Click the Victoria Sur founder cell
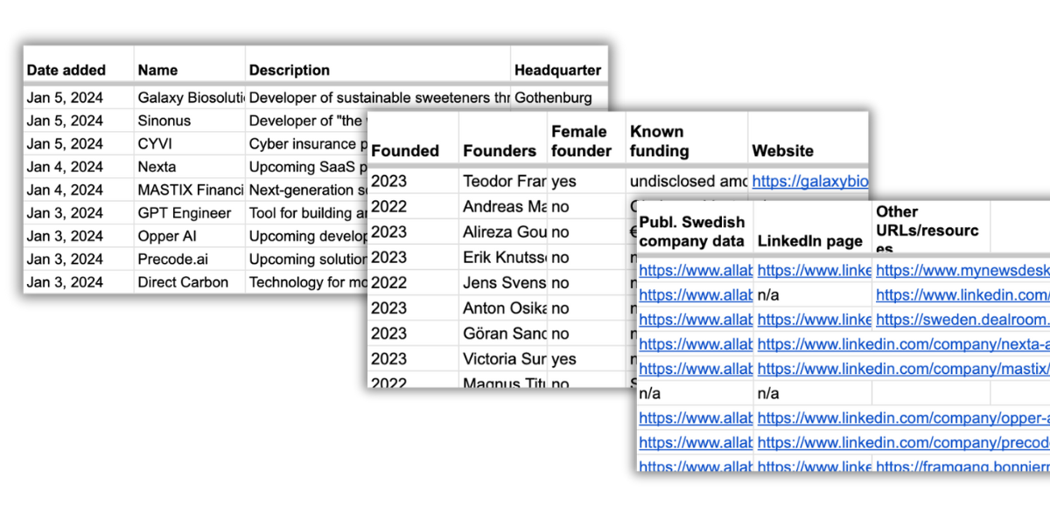This screenshot has width=1050, height=505. click(503, 358)
